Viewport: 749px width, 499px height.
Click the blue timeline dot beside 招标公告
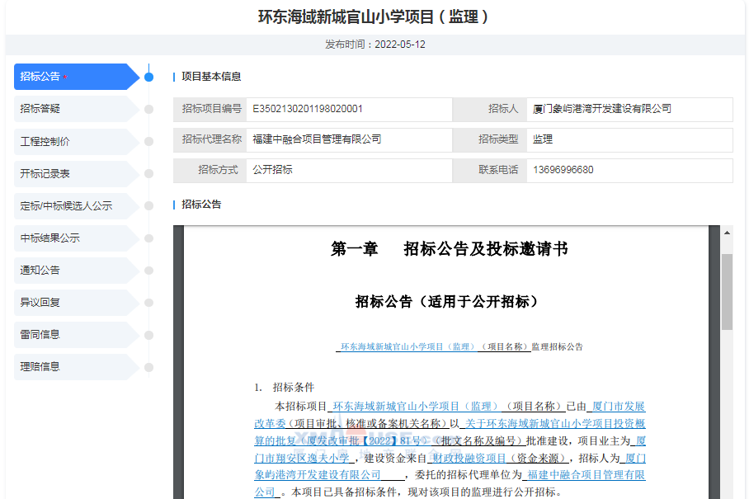148,77
